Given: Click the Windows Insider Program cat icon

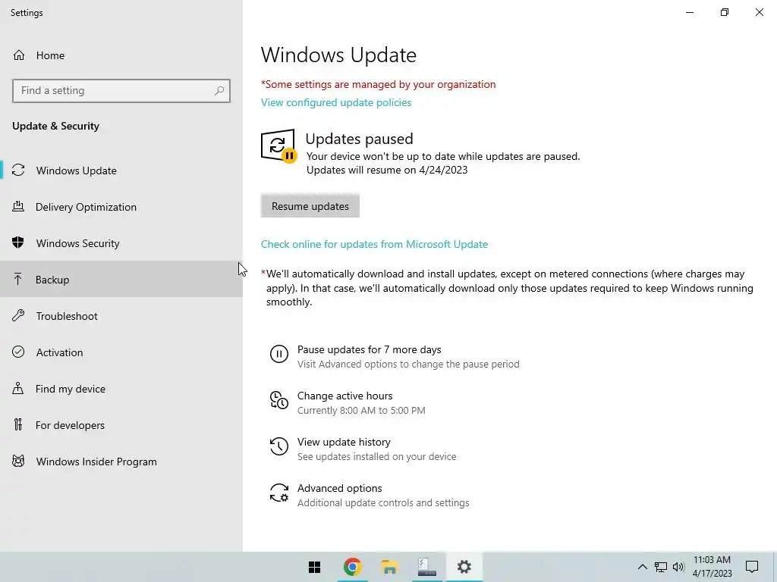Looking at the screenshot, I should 18,462.
